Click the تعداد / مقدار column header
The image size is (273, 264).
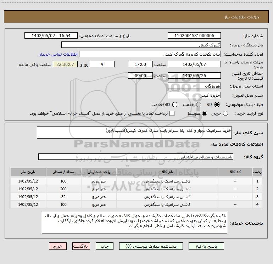tap(63, 172)
